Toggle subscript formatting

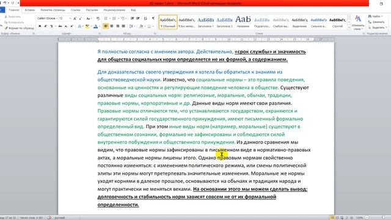click(x=66, y=26)
